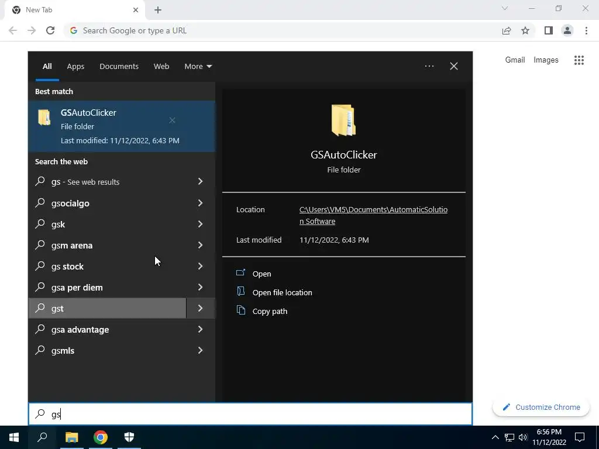Bookmark this tab with the star
599x449 pixels.
tap(525, 30)
